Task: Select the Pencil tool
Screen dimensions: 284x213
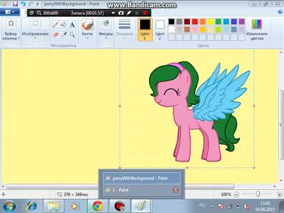Action: [x=55, y=25]
